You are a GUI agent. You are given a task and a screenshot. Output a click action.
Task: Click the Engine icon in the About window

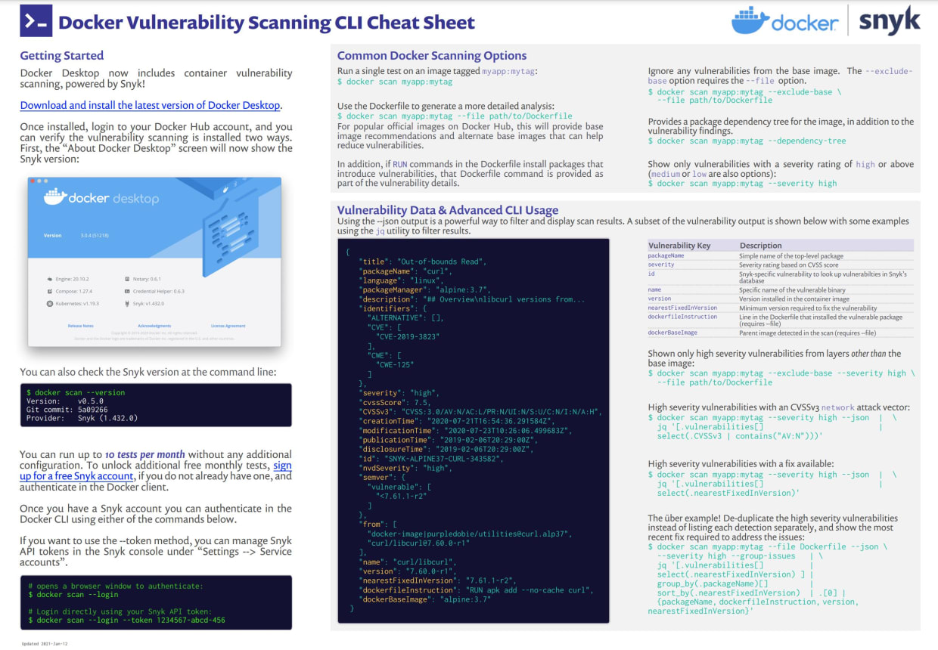[49, 279]
